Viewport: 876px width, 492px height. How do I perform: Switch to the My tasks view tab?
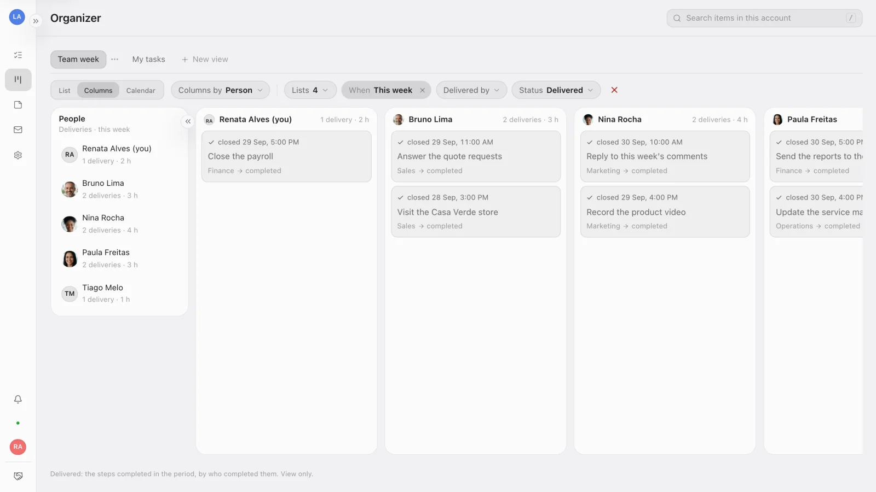click(x=148, y=60)
